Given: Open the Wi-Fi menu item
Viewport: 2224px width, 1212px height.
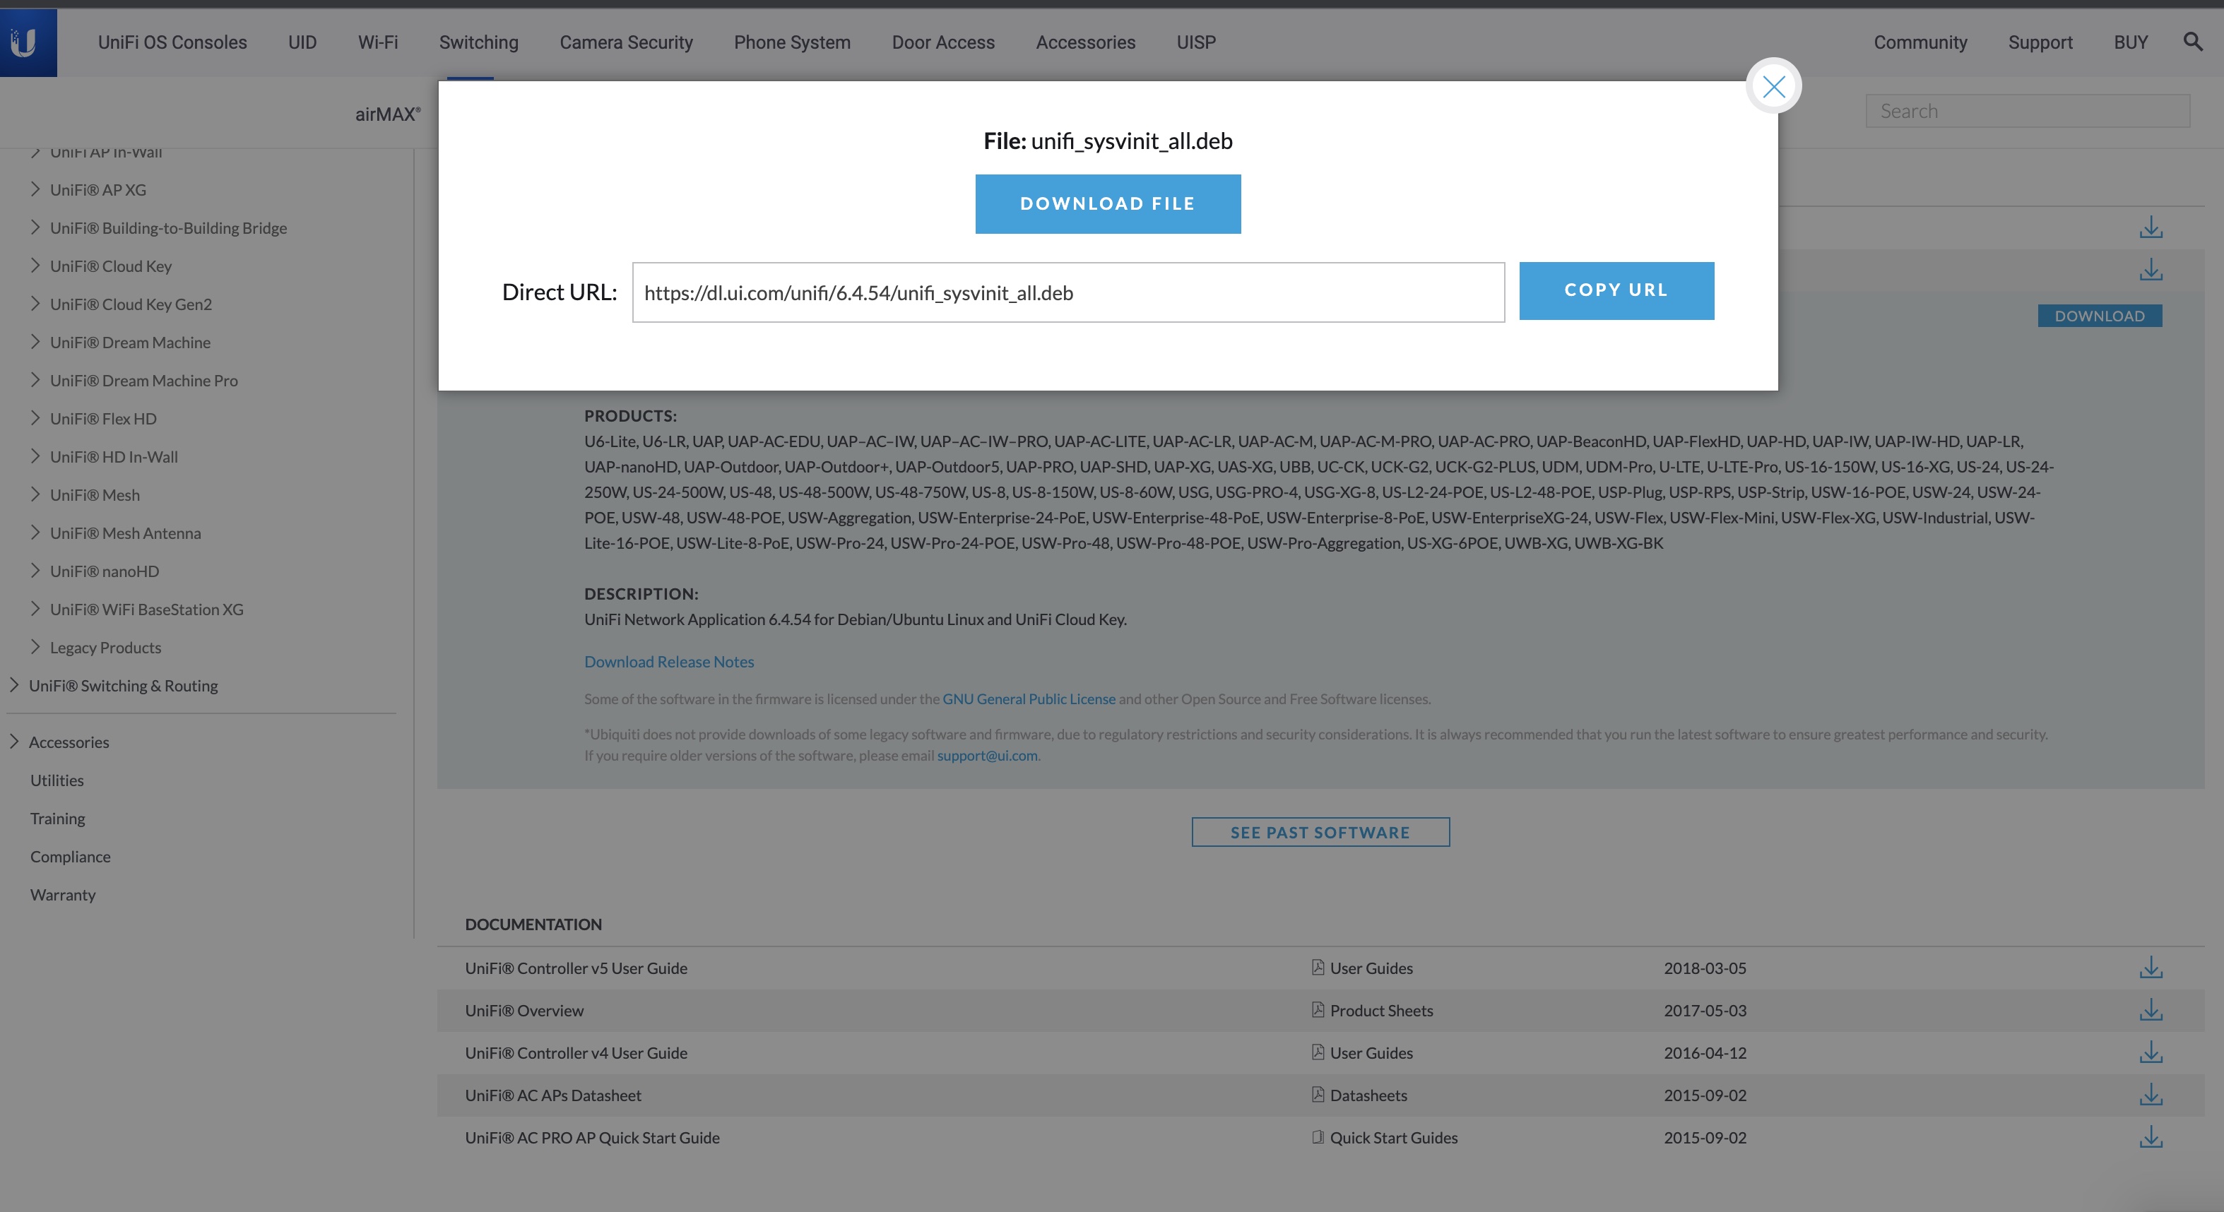Looking at the screenshot, I should (378, 42).
